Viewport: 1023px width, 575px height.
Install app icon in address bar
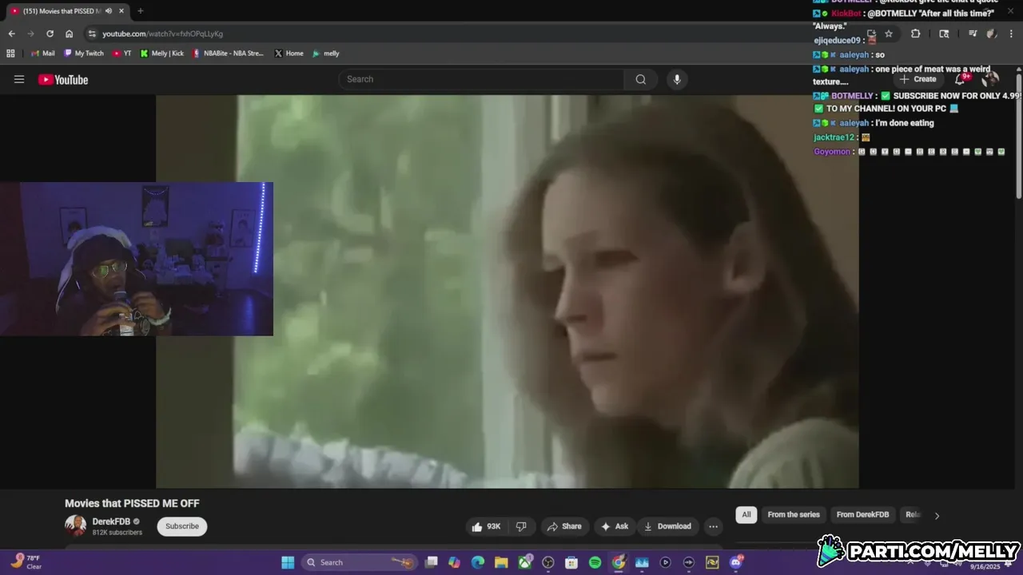[x=871, y=34]
